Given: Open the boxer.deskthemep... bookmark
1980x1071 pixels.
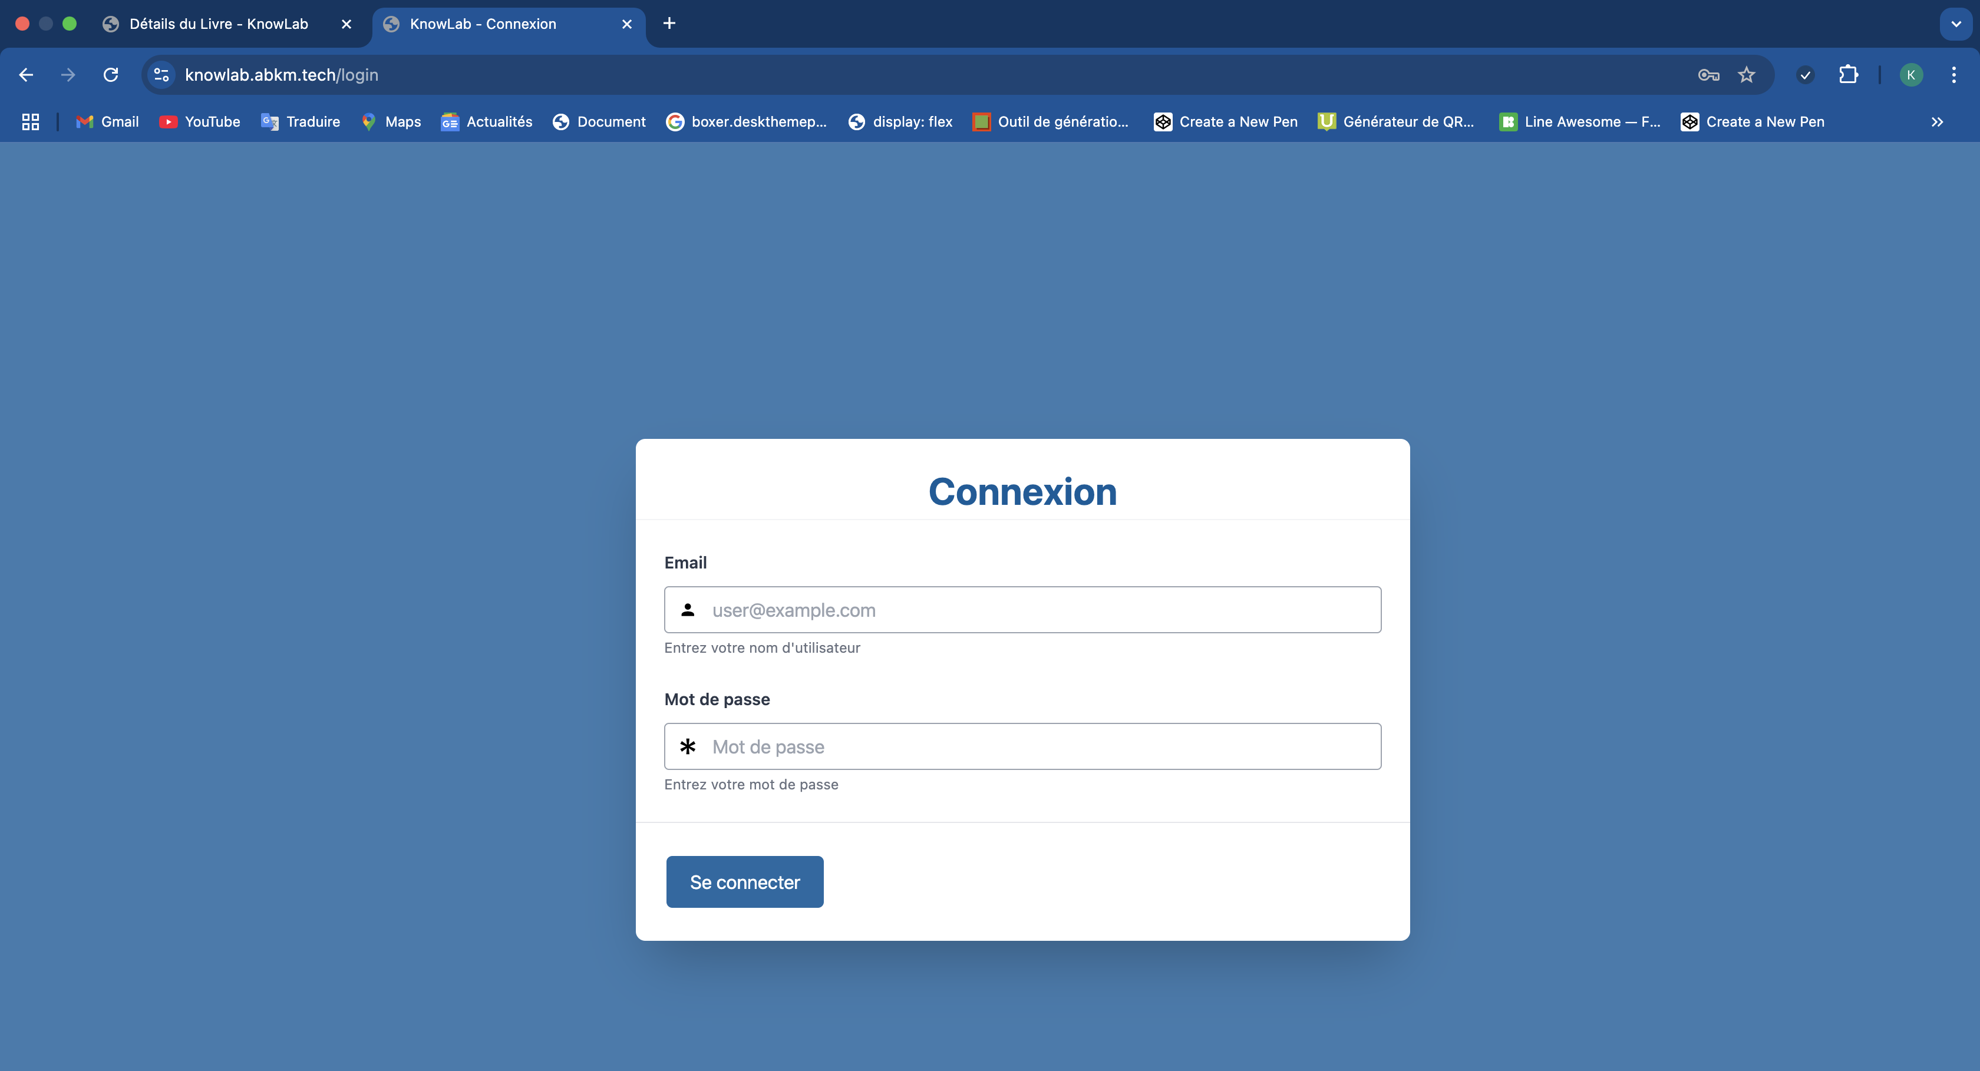Looking at the screenshot, I should pos(747,121).
